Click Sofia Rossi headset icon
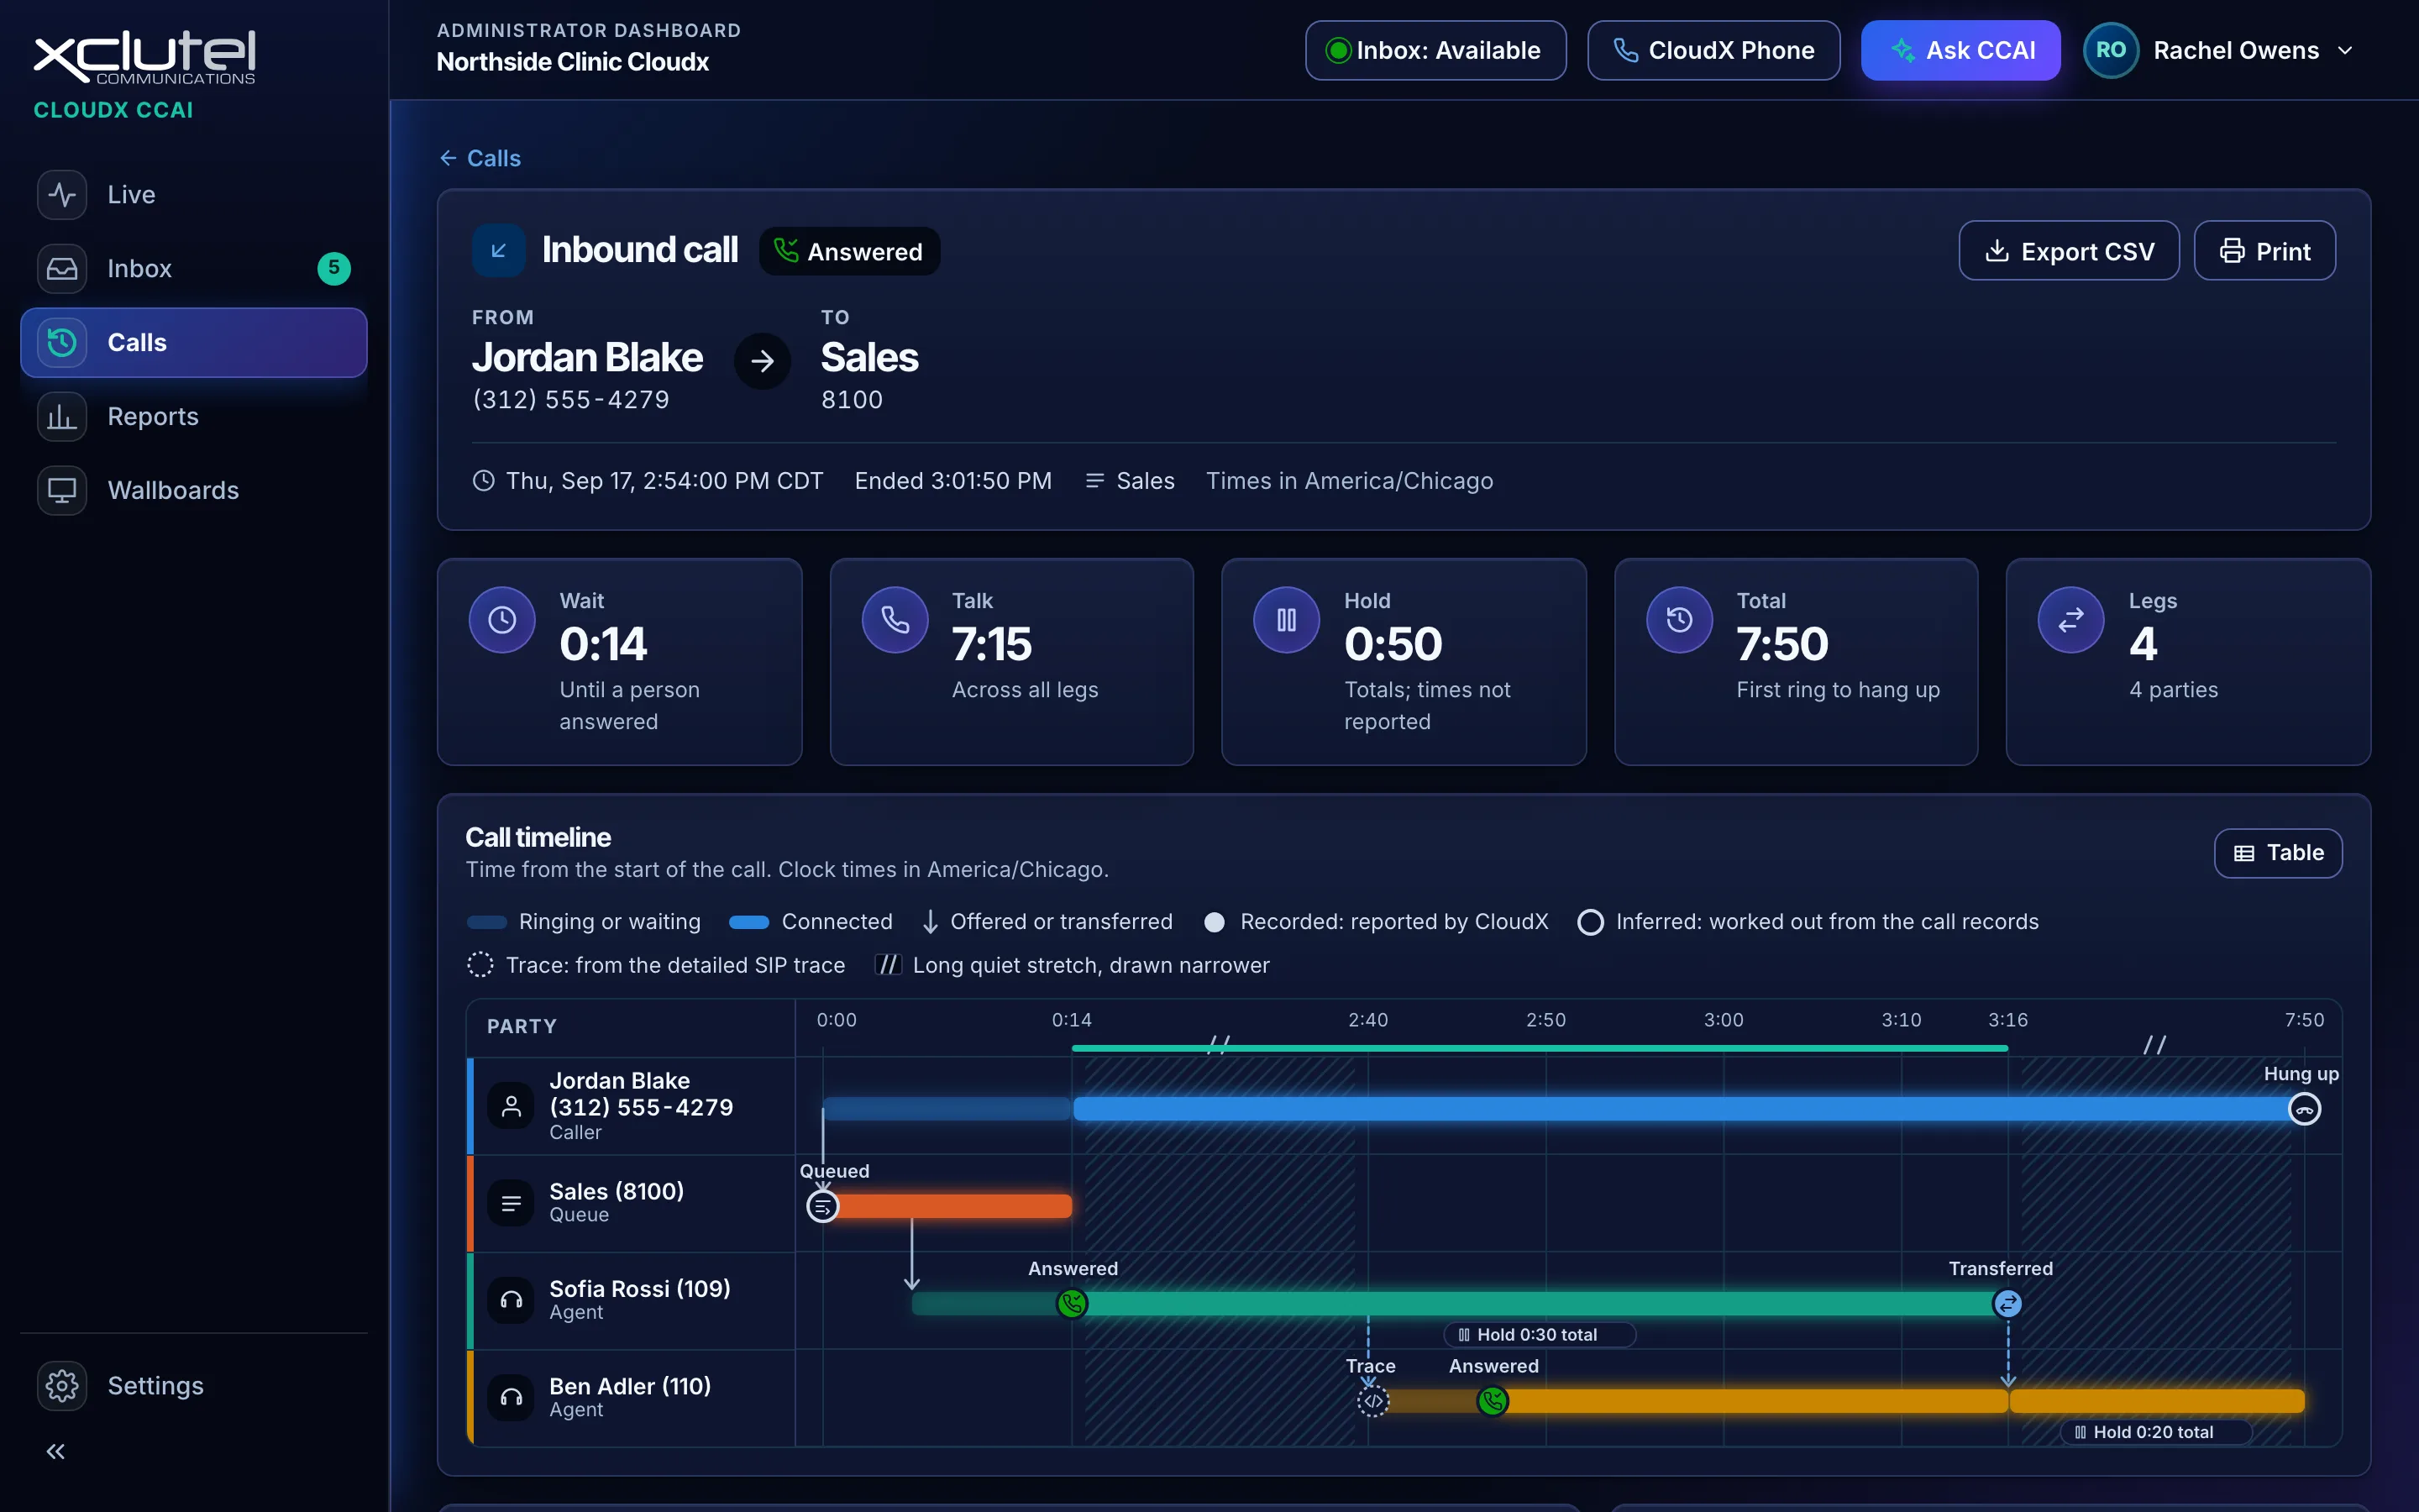Viewport: 2419px width, 1512px height. [x=511, y=1299]
